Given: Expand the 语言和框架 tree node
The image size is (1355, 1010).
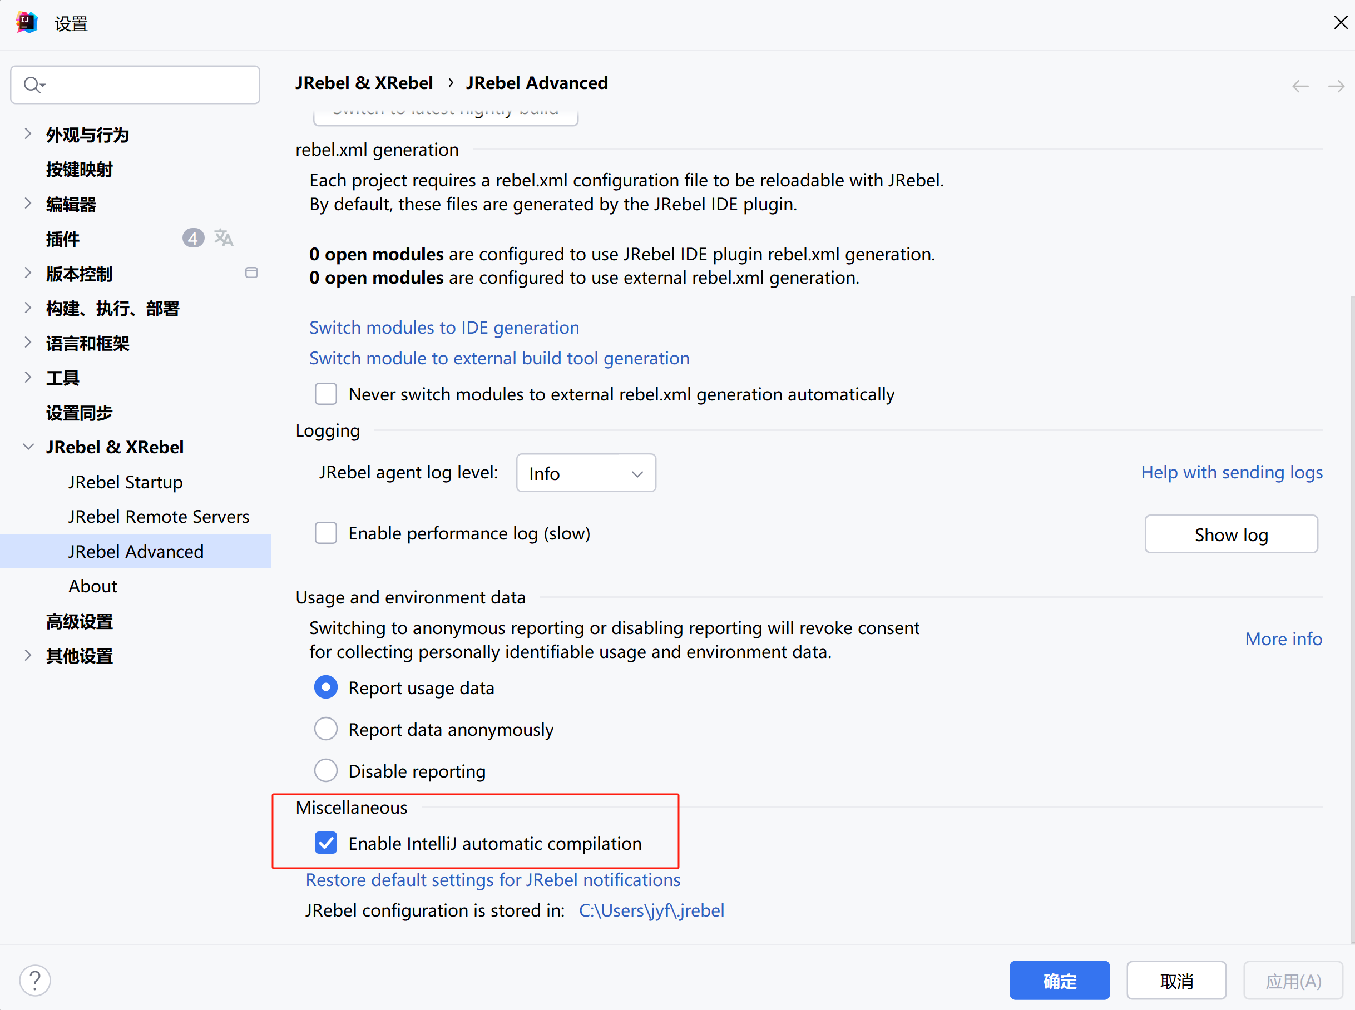Looking at the screenshot, I should [27, 343].
